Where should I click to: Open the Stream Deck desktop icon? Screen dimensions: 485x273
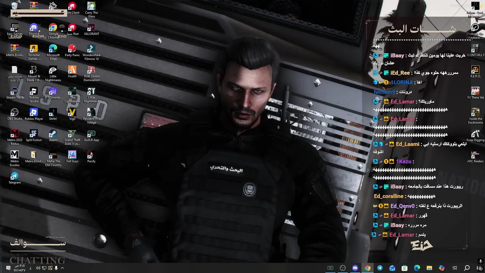click(15, 93)
